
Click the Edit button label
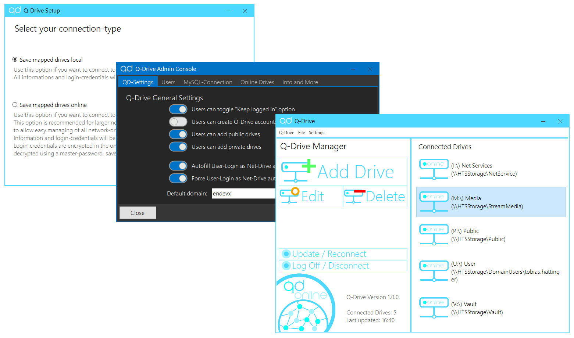(313, 197)
